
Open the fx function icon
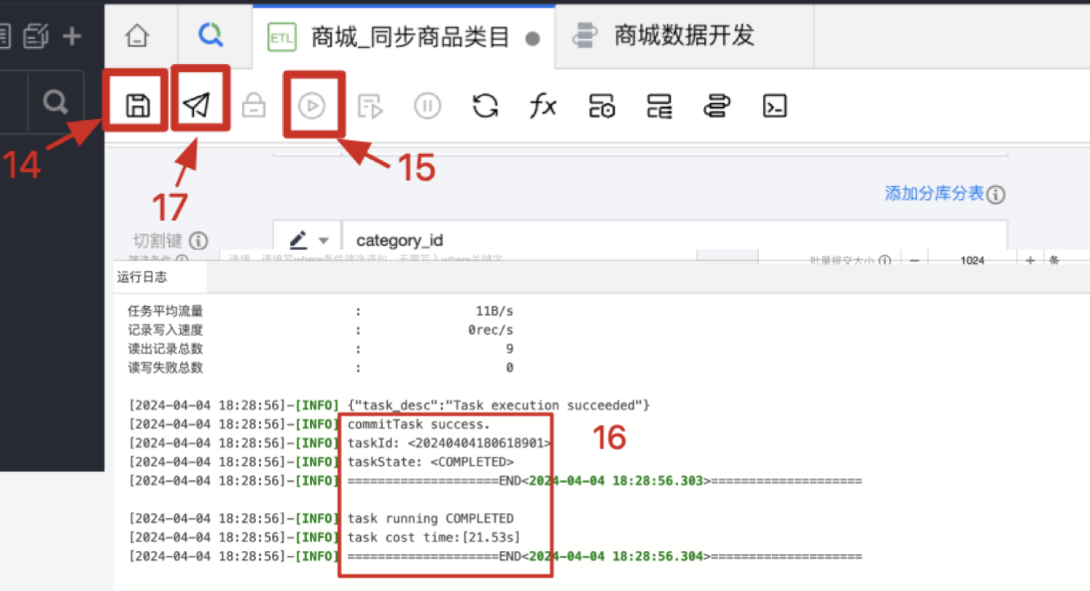(x=542, y=106)
